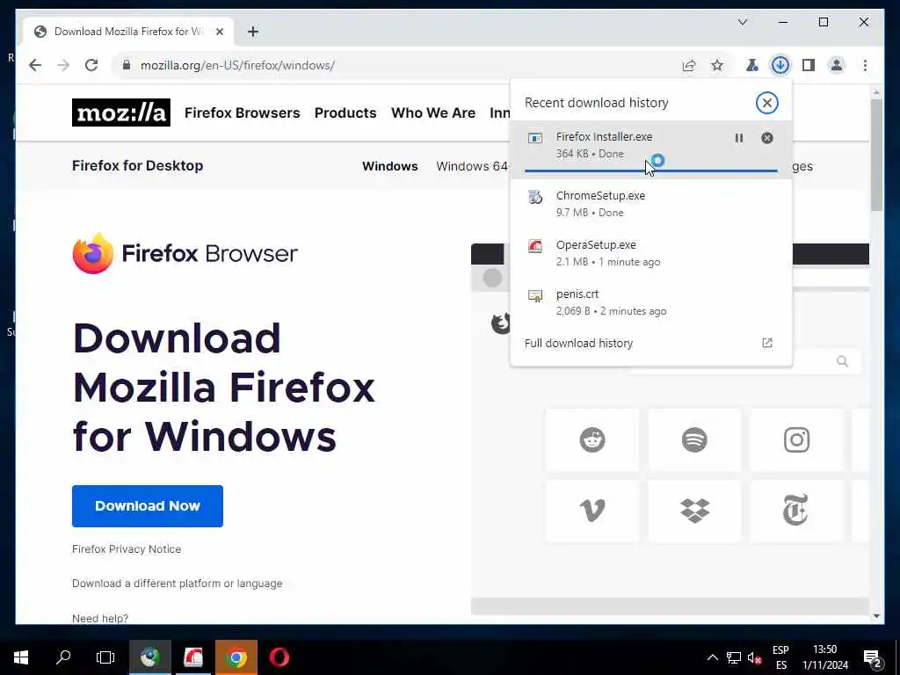This screenshot has height=675, width=900.
Task: Open Firefox Privacy Notice link
Action: (127, 548)
